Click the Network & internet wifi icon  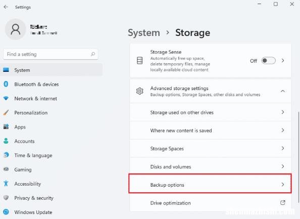tap(6, 98)
